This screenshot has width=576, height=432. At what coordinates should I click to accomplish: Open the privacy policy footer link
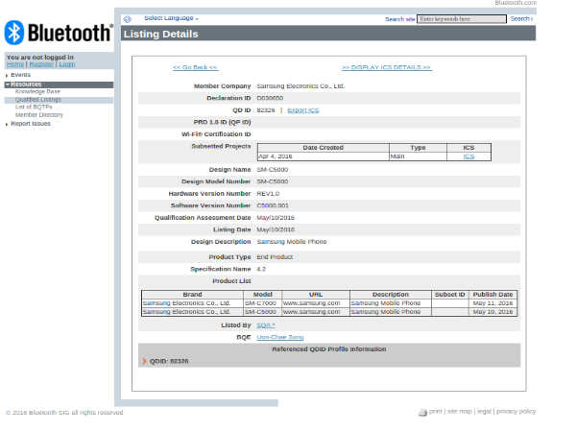point(516,411)
